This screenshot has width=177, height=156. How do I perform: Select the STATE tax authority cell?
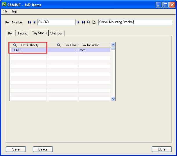pyautogui.click(x=28, y=50)
